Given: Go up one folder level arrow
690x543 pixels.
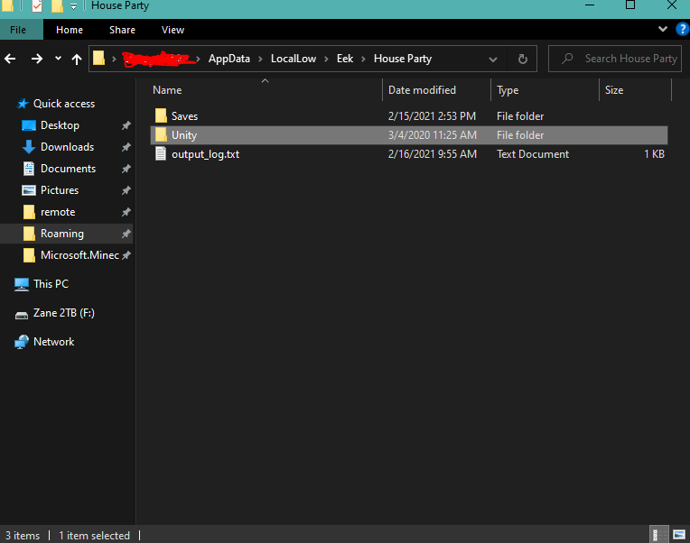Looking at the screenshot, I should point(77,59).
